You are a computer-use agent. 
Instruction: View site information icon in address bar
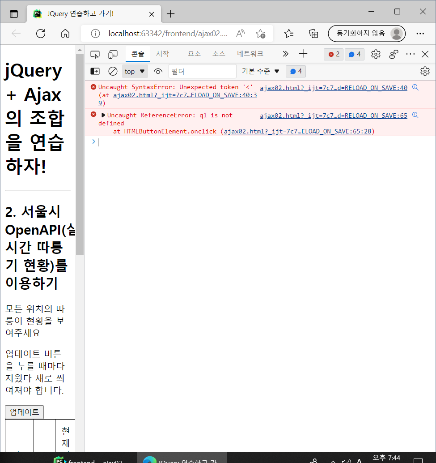95,34
